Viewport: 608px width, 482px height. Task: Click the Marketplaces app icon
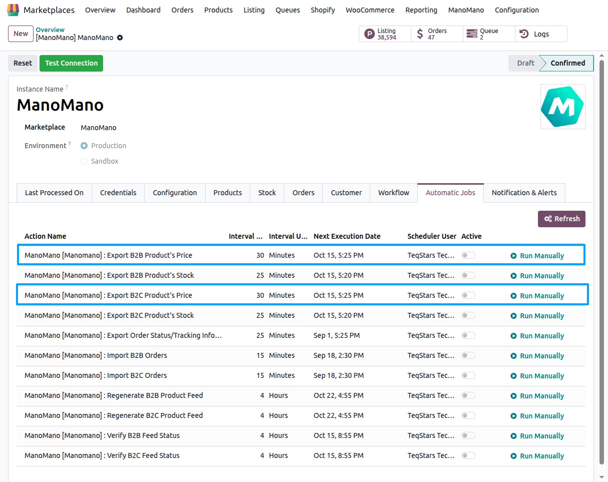pos(13,10)
